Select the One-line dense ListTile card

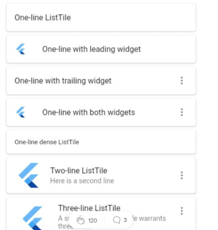point(101,142)
